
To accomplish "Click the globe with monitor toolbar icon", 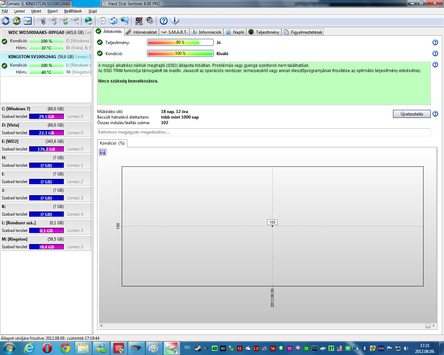I will (125, 21).
